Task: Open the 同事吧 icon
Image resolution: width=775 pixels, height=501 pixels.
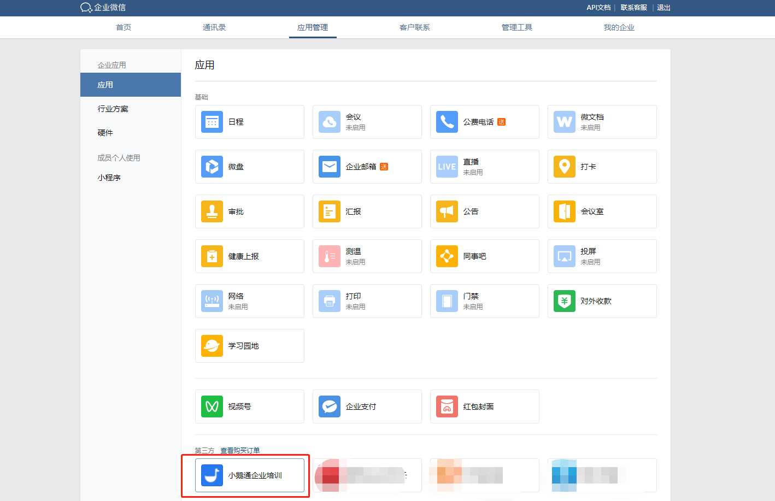Action: click(447, 256)
